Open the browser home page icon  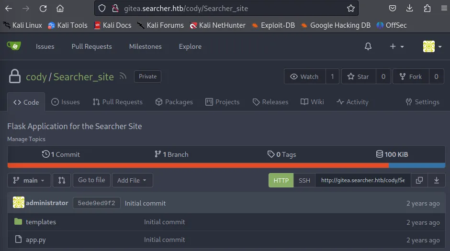coord(60,9)
